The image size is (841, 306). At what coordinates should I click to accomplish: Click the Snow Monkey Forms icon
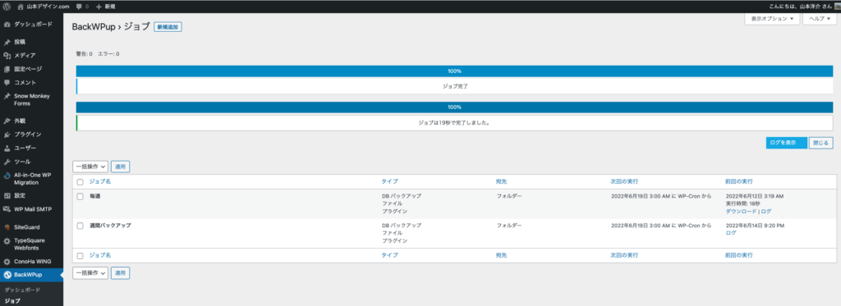[x=7, y=97]
